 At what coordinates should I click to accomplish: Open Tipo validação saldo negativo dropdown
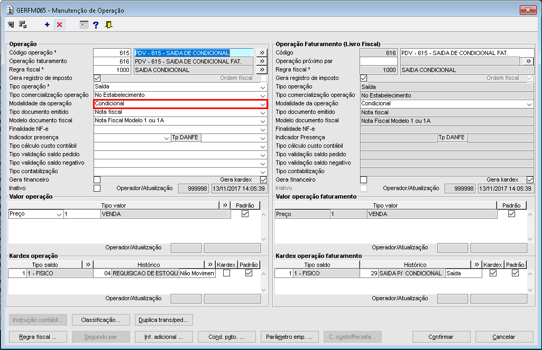[263, 163]
